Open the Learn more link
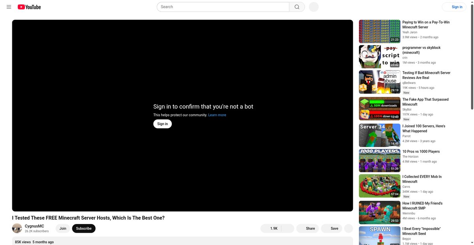The width and height of the screenshot is (474, 245). click(x=217, y=115)
